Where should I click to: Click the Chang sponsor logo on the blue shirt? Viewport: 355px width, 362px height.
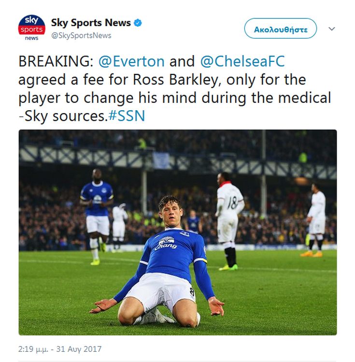coord(166,244)
